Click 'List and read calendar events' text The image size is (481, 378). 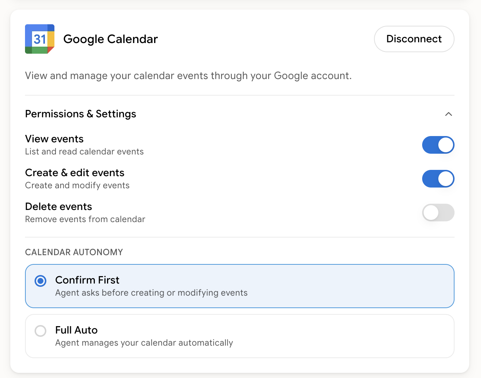84,151
